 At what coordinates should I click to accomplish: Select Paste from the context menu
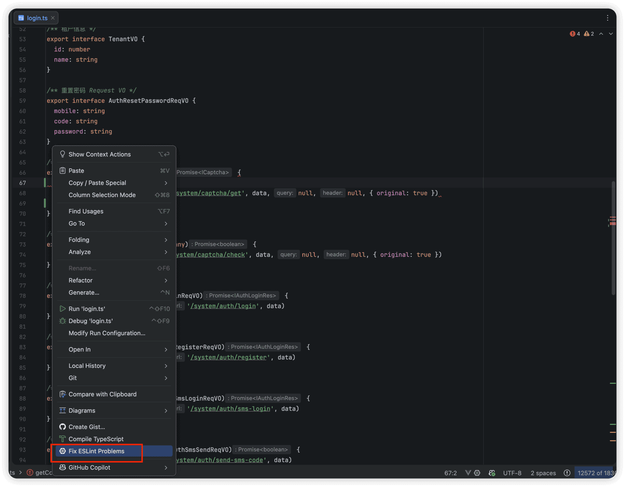tap(114, 170)
